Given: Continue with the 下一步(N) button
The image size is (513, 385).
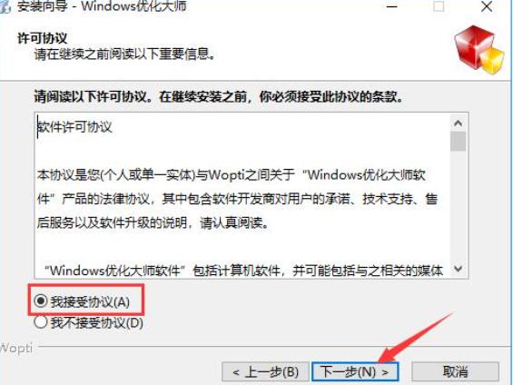Looking at the screenshot, I should click(x=355, y=372).
